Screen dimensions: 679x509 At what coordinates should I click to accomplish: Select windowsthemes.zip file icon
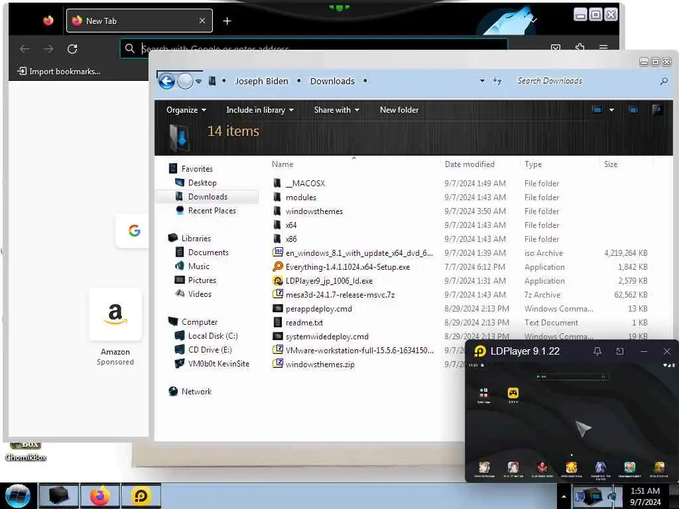278,364
